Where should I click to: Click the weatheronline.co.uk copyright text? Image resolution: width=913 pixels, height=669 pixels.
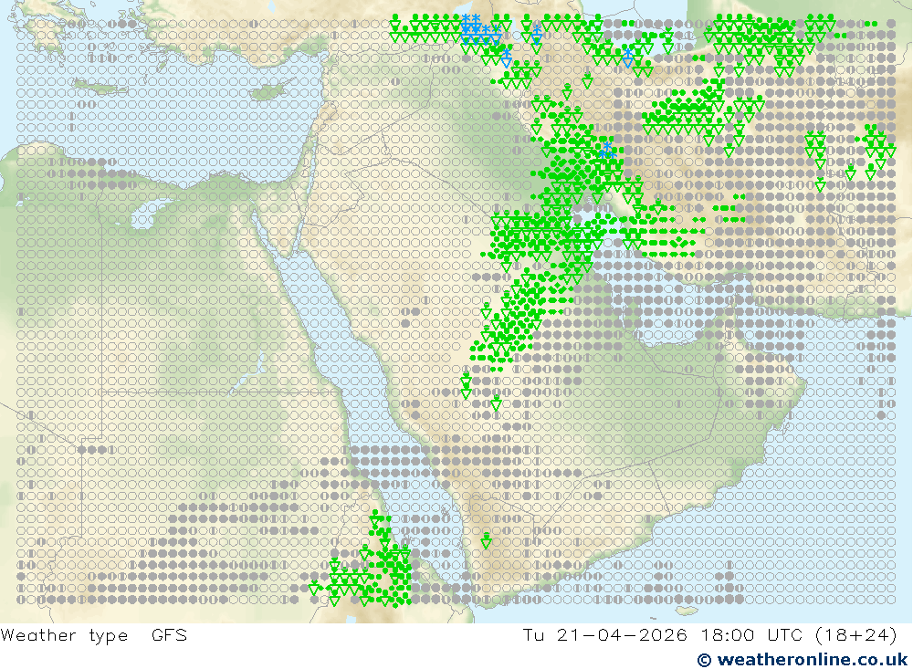(x=803, y=660)
